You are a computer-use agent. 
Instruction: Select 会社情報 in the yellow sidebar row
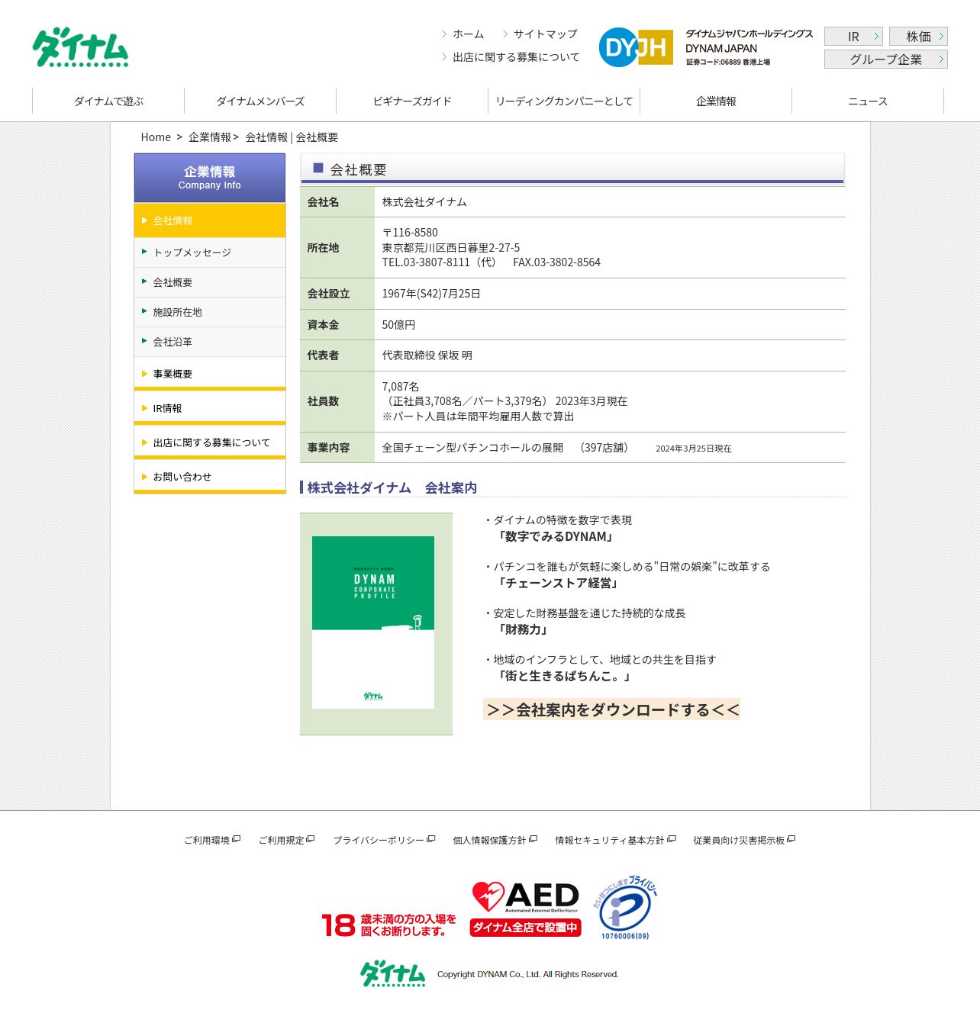[210, 220]
